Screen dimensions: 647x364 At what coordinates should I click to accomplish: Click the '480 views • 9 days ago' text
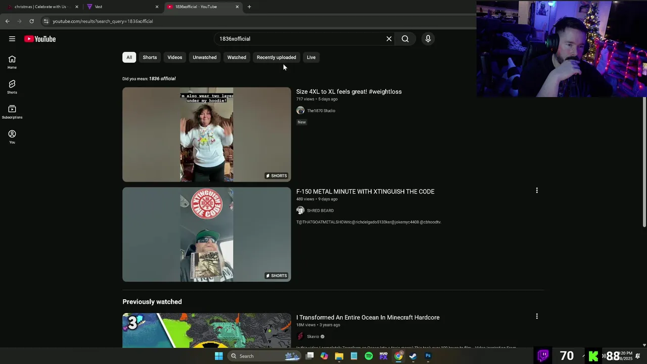(317, 199)
